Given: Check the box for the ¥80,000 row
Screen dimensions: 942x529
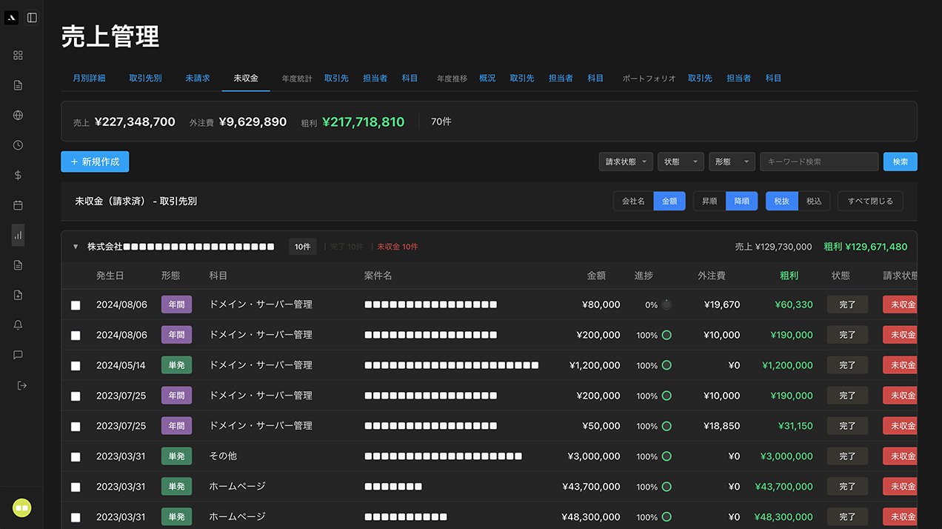Looking at the screenshot, I should click(76, 305).
